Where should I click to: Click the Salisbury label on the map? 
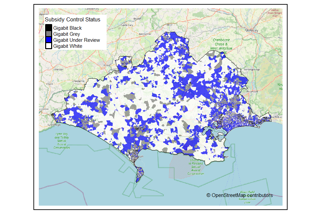(x=251, y=30)
